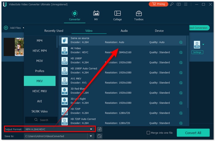Click the preset list scrollbar
The image size is (215, 141).
(x=188, y=72)
